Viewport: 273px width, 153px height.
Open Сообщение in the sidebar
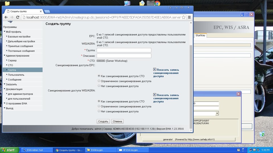pyautogui.click(x=15, y=80)
